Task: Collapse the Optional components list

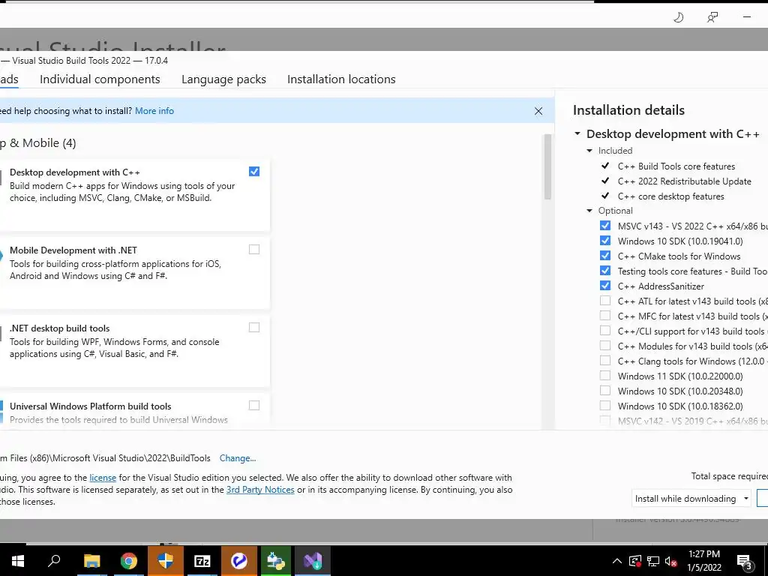Action: tap(589, 211)
